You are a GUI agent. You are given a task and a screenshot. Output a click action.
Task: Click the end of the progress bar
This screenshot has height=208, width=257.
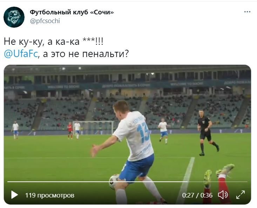[x=247, y=182]
